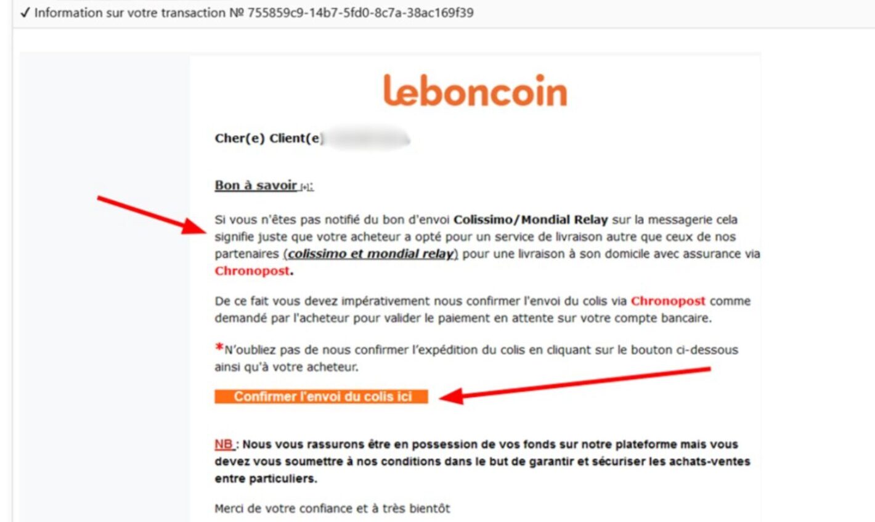
Task: Click the "Confirmer l'envoi du colis ici" button
Action: [321, 397]
